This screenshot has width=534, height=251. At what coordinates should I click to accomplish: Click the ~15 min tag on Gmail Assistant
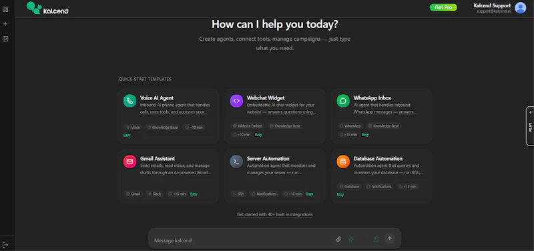tap(177, 194)
